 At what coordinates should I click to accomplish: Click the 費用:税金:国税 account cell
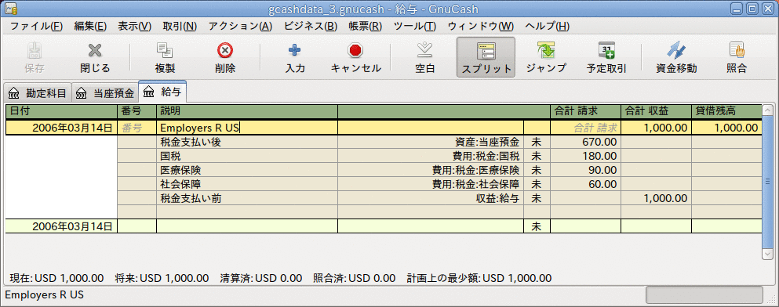tap(430, 156)
